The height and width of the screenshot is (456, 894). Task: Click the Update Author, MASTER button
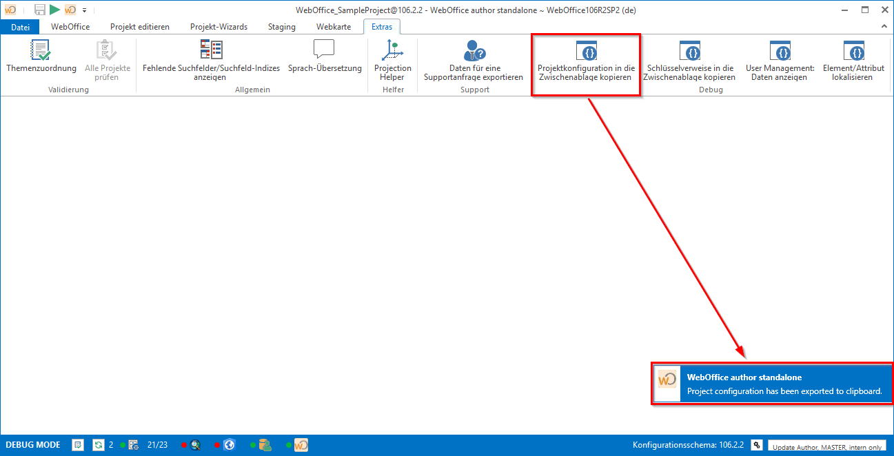pos(826,446)
